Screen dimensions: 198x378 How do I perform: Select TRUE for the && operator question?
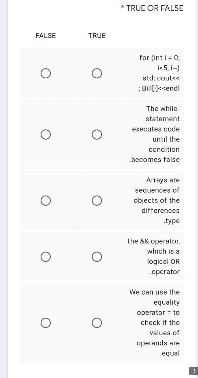pos(97,256)
